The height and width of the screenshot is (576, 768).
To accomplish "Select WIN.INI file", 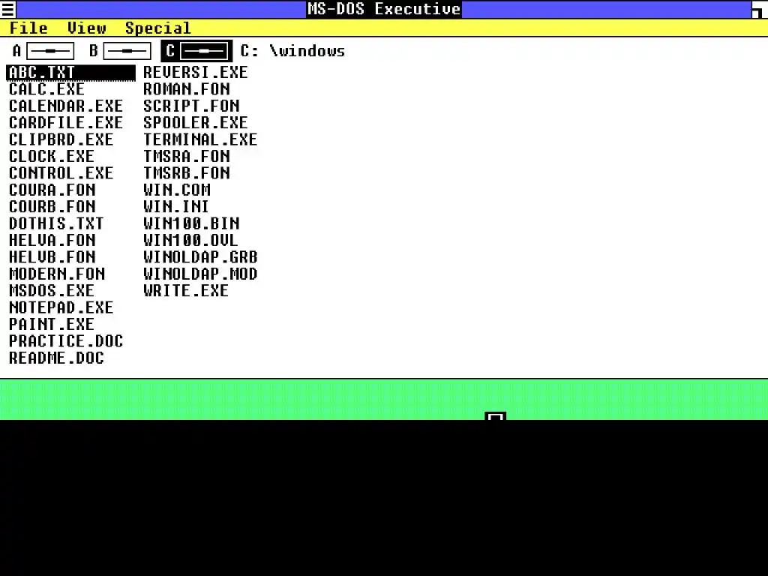I will coord(175,207).
